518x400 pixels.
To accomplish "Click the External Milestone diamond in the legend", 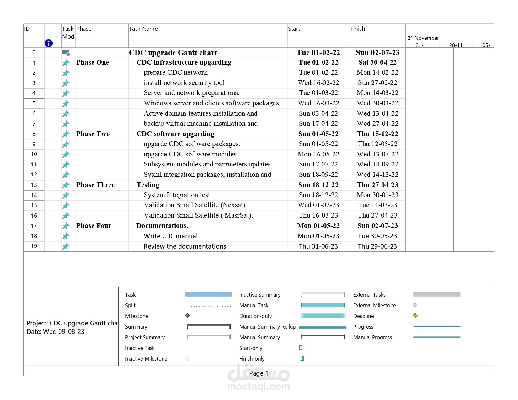I will [416, 305].
